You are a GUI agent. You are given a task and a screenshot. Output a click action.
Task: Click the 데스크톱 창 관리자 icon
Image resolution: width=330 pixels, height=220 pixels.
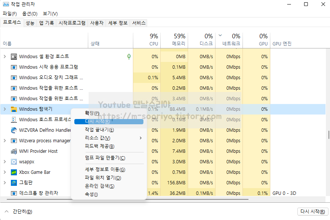click(14, 193)
